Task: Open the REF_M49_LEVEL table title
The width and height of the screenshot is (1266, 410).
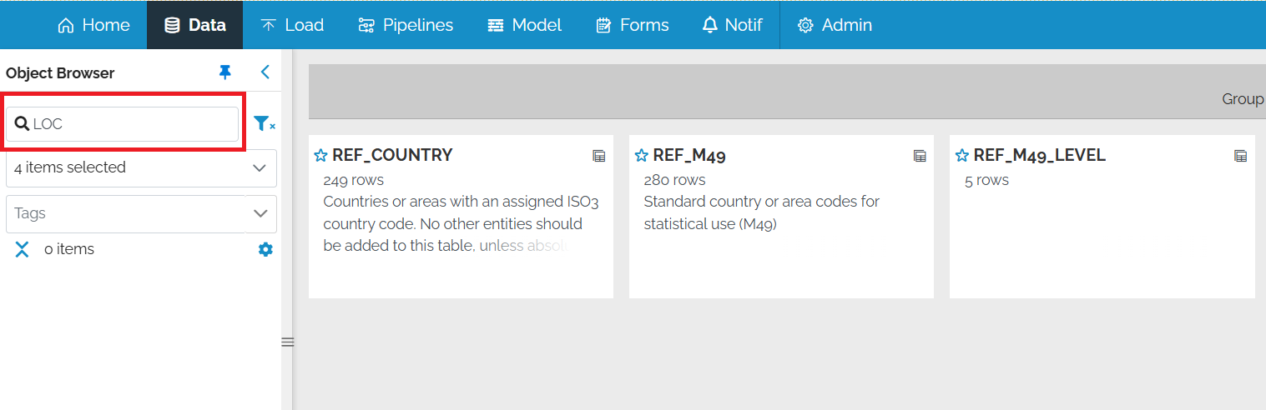Action: [x=1039, y=155]
